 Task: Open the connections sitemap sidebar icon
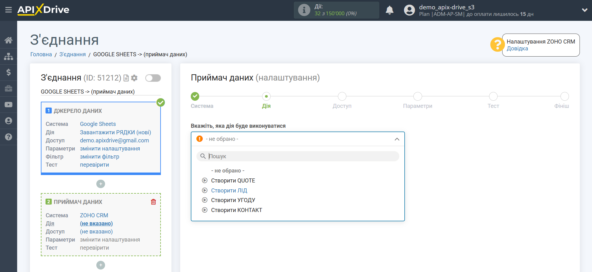(x=8, y=56)
